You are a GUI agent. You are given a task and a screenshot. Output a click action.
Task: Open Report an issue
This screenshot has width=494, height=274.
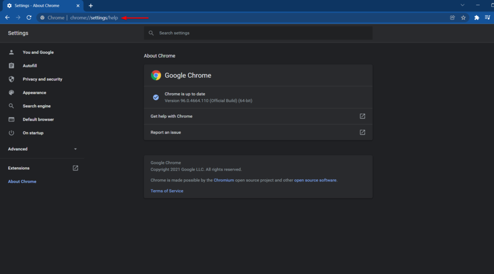(x=258, y=133)
